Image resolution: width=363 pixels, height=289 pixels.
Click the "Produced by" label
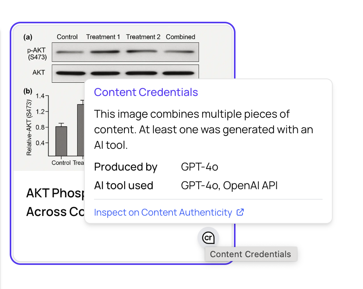pyautogui.click(x=126, y=167)
